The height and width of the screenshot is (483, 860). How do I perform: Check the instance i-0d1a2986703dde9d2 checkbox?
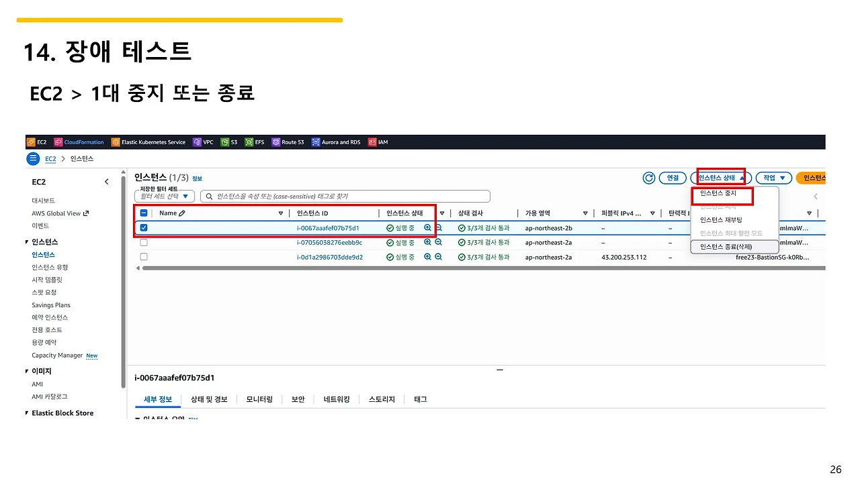click(x=144, y=257)
